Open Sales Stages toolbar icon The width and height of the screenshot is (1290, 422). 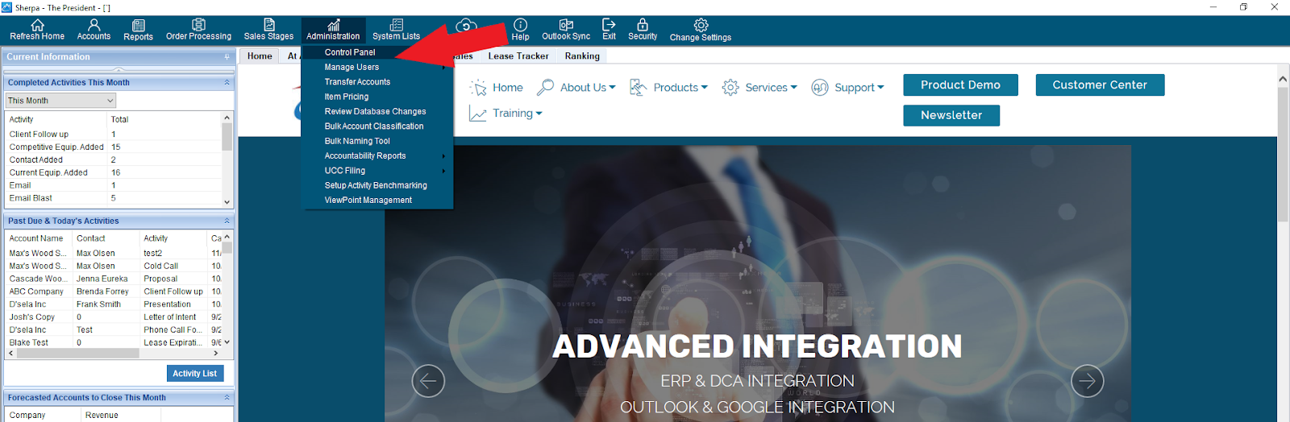(x=268, y=30)
